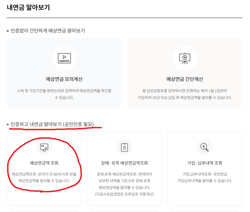Click the play video icon on 예상연금 모의계산 card

(64, 58)
